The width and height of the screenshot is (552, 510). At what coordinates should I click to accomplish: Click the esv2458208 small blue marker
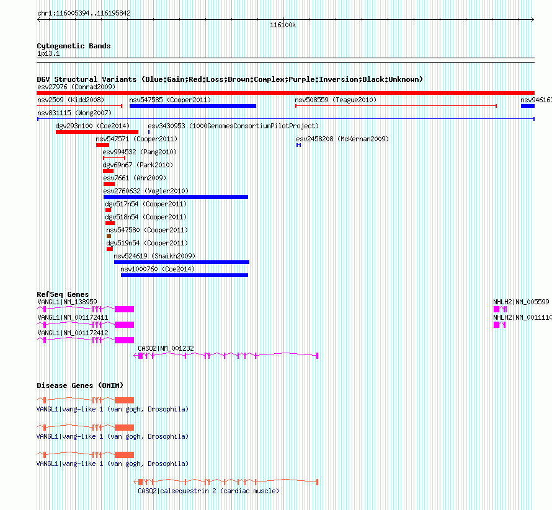click(x=298, y=145)
